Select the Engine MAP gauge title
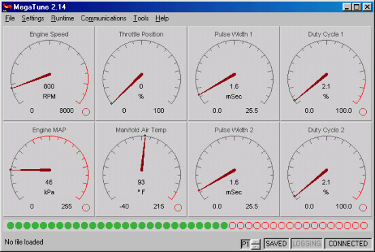The image size is (375, 252). point(49,130)
